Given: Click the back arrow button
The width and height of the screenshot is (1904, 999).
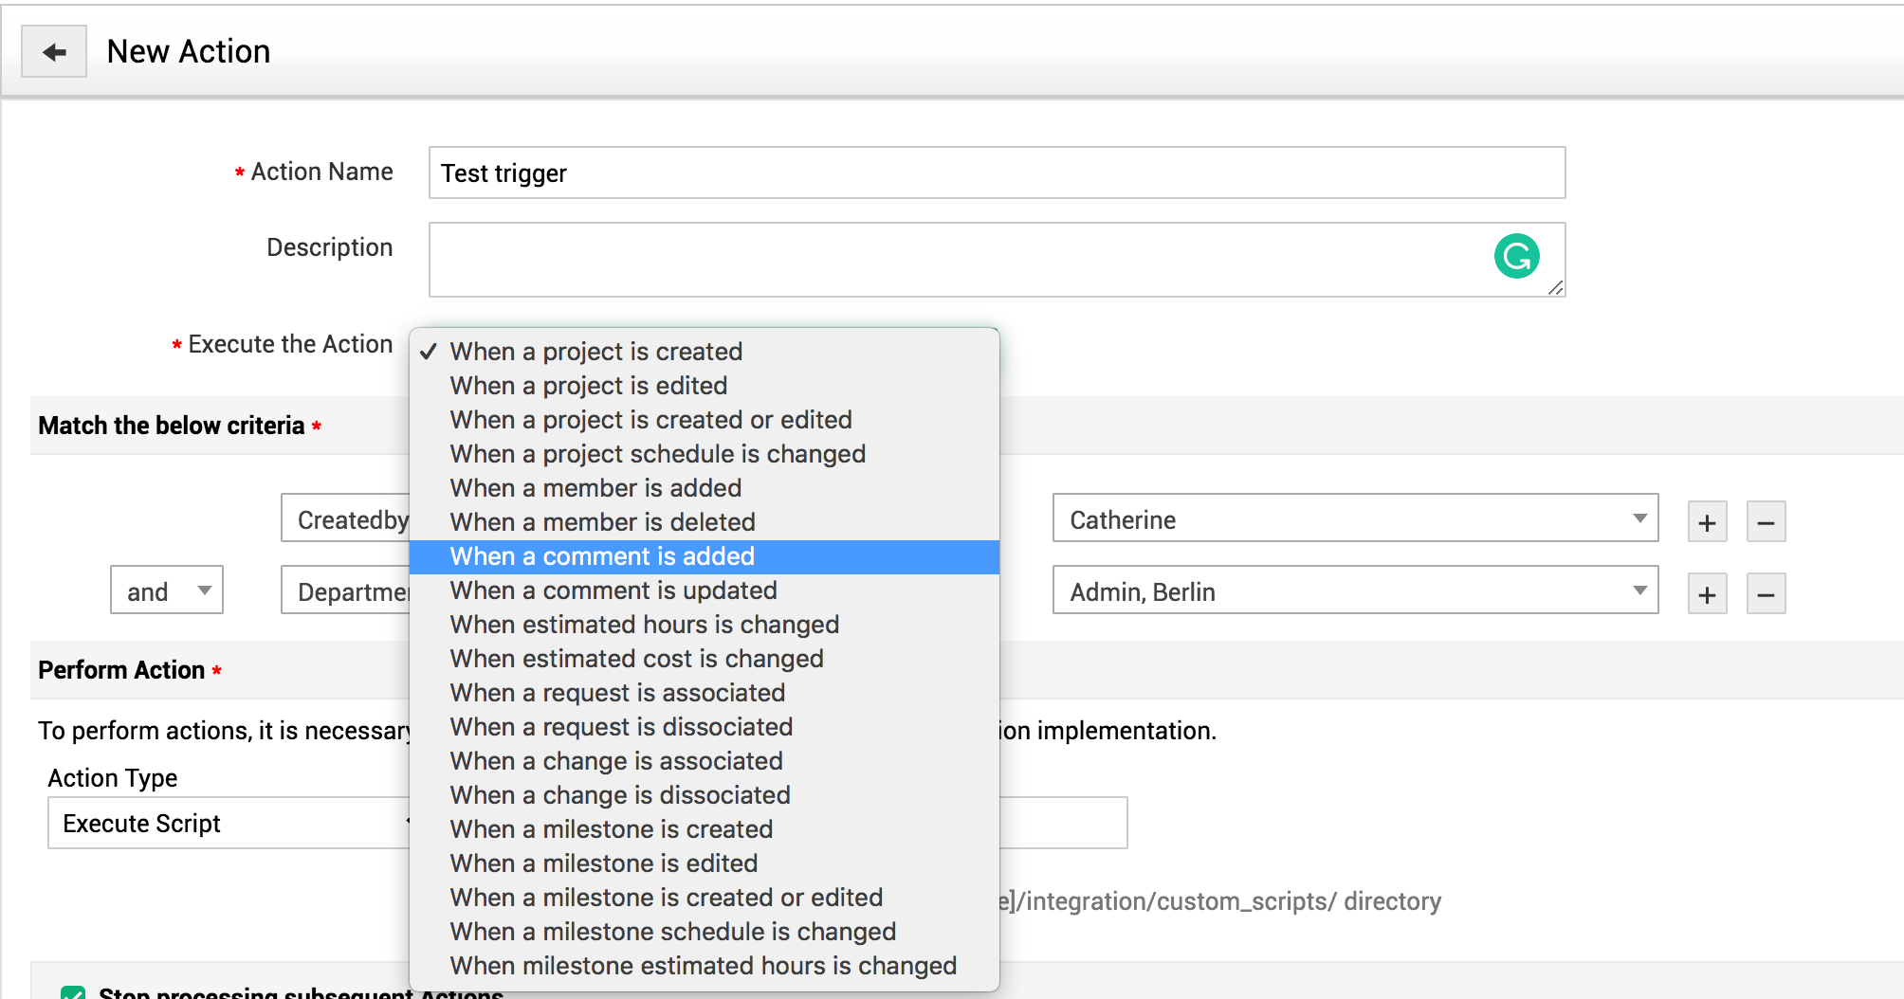Looking at the screenshot, I should (x=54, y=52).
